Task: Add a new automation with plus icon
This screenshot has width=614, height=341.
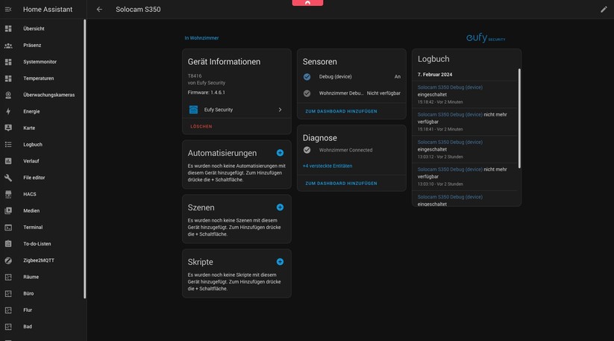Action: (280, 153)
